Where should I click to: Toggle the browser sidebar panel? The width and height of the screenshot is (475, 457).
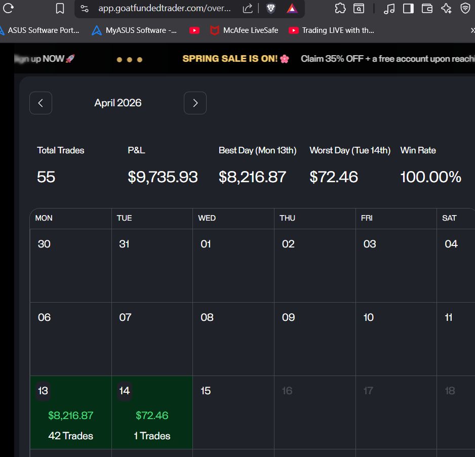click(408, 8)
